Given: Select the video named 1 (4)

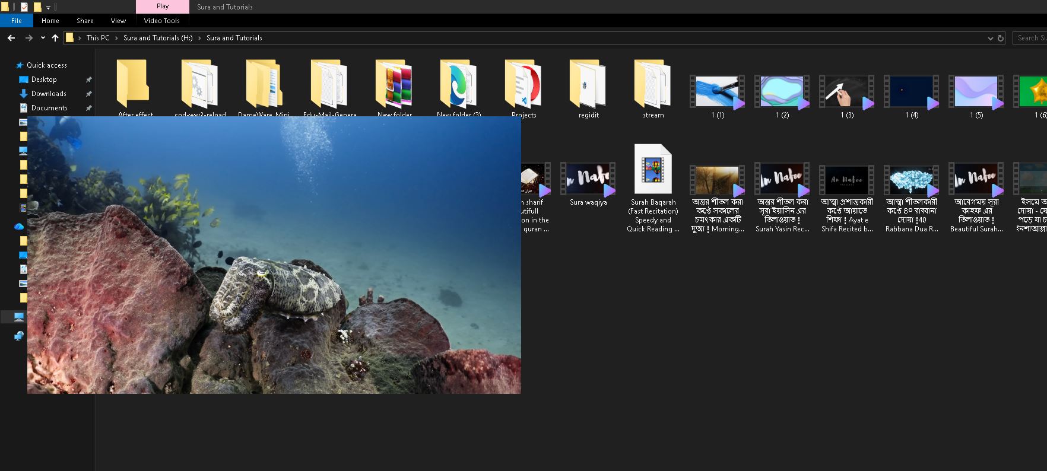Looking at the screenshot, I should tap(912, 96).
